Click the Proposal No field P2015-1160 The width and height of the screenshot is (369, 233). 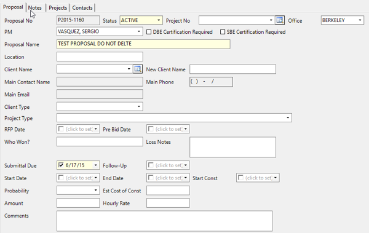(x=78, y=20)
